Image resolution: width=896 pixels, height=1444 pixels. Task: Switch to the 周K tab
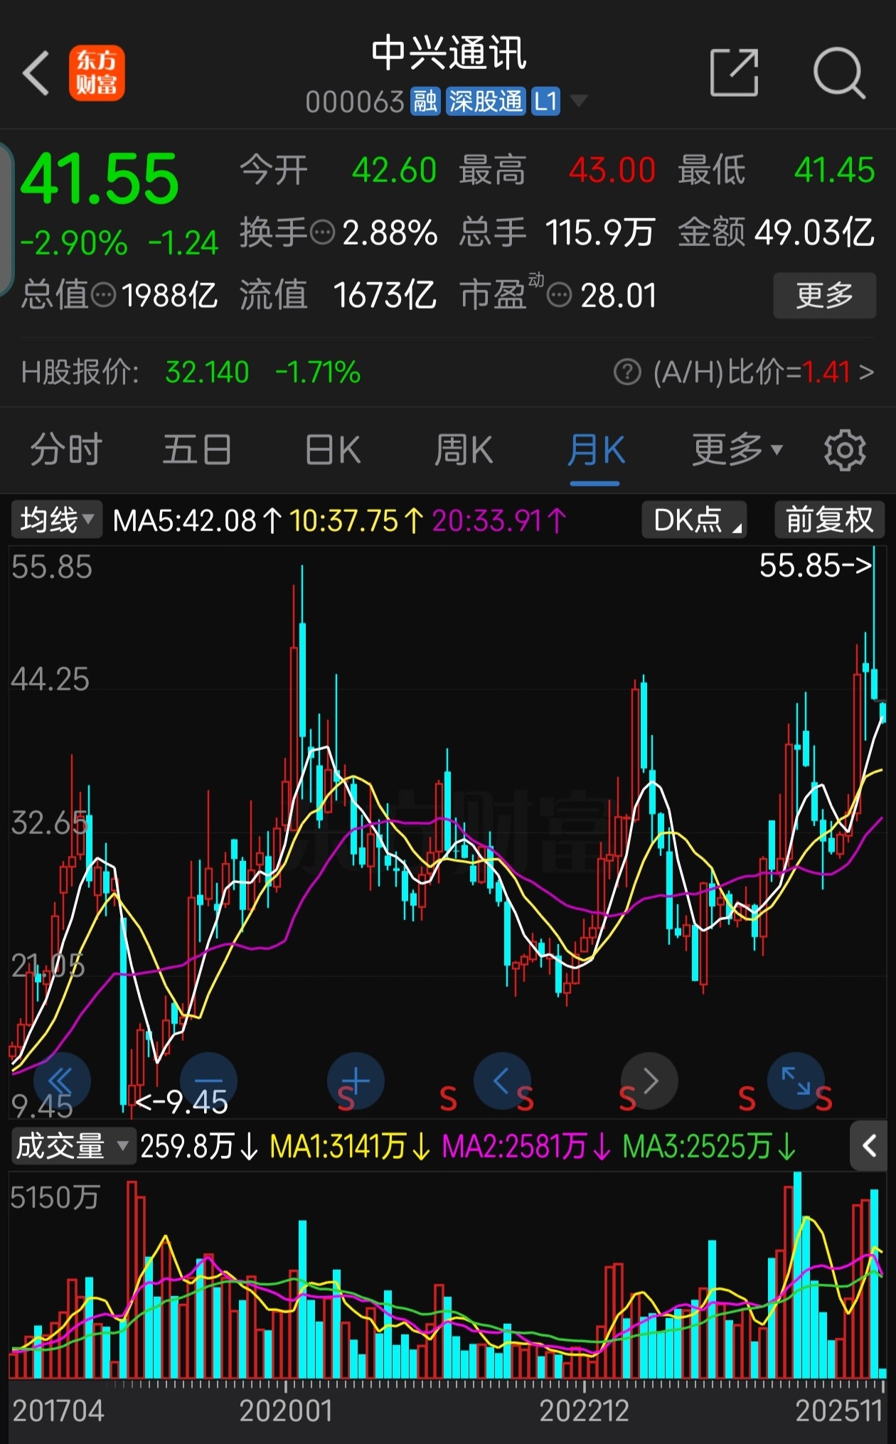[464, 450]
